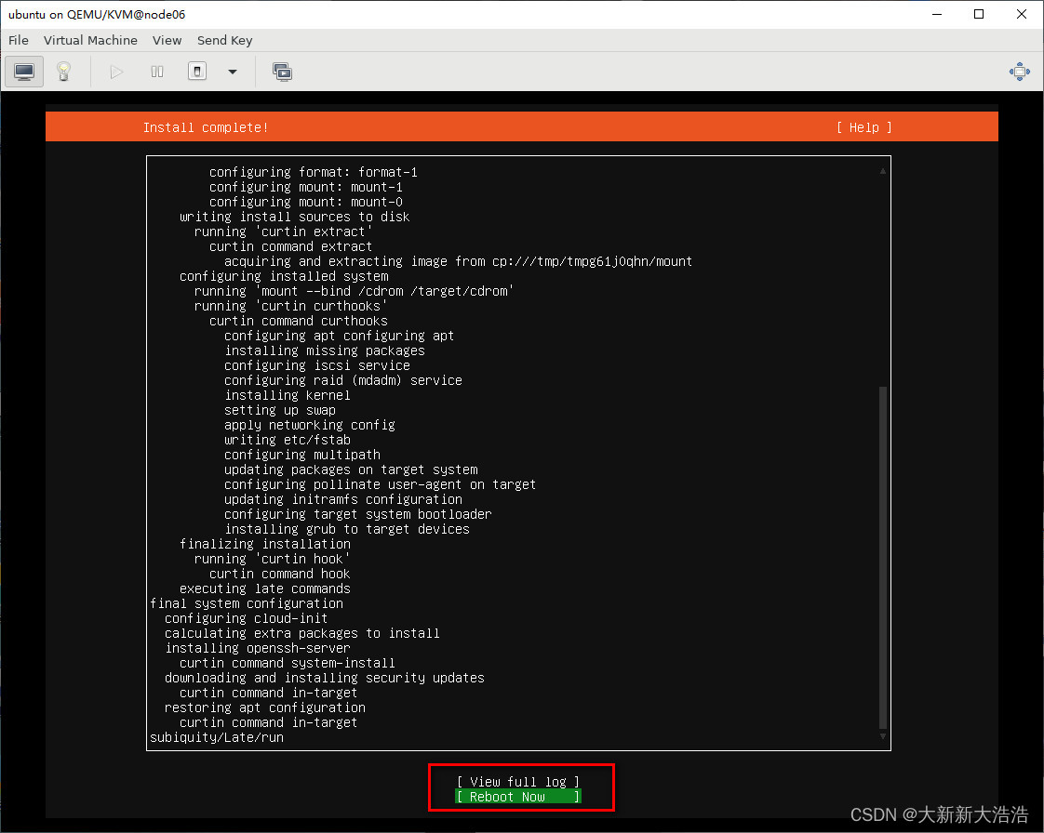Click Reboot Now
The height and width of the screenshot is (833, 1044).
coord(518,797)
